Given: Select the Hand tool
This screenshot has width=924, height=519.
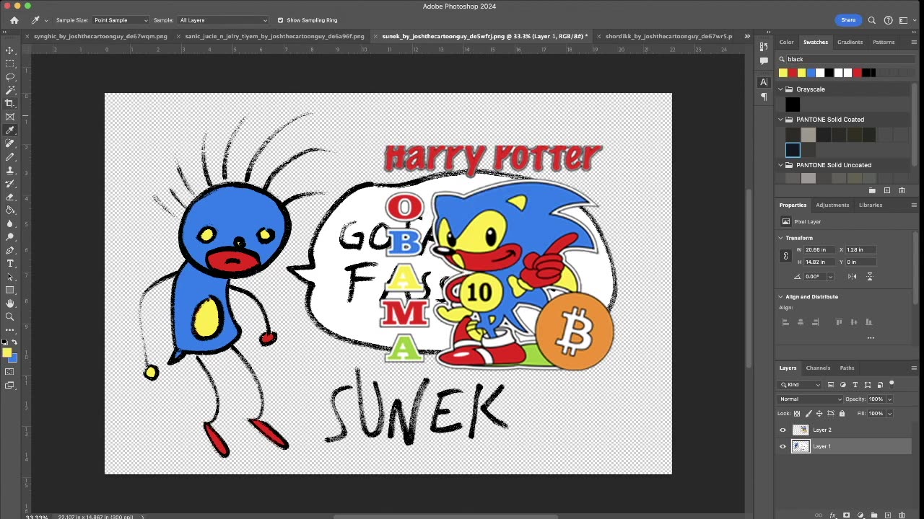Looking at the screenshot, I should point(10,303).
